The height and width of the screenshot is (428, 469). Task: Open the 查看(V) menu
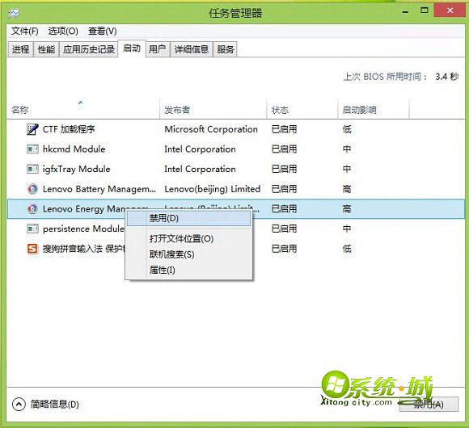point(103,31)
